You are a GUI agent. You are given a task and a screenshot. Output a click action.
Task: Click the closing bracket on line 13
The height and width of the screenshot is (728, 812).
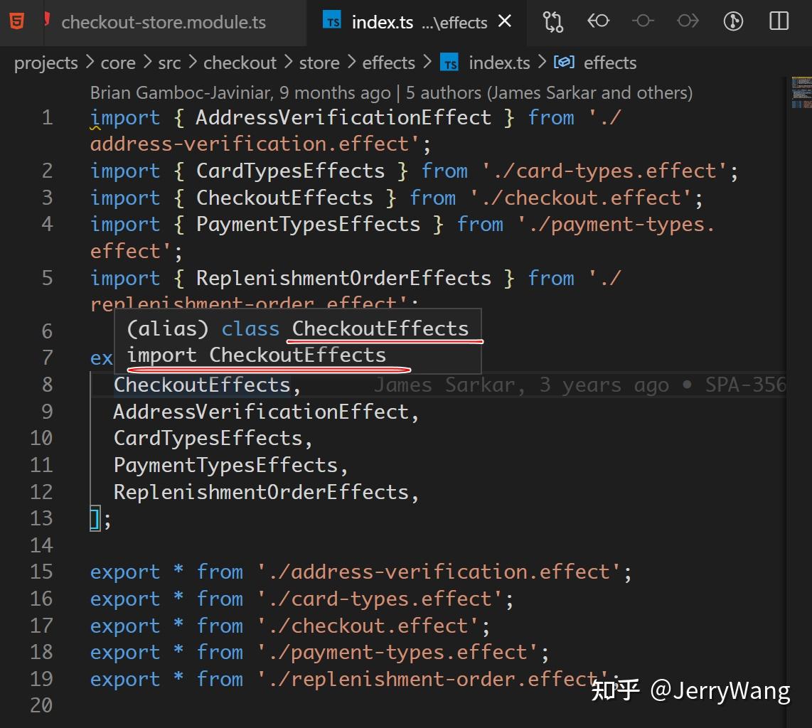95,519
